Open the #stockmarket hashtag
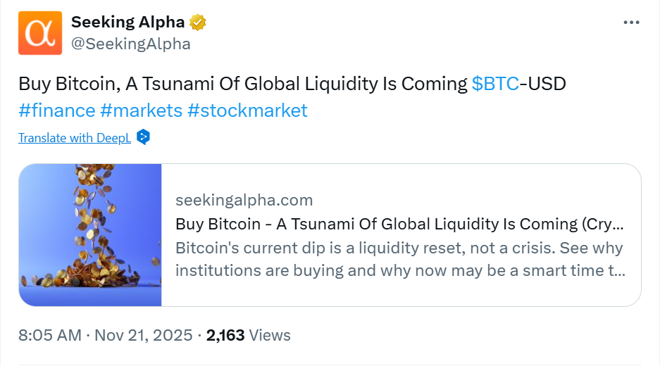This screenshot has width=660, height=366. 247,111
